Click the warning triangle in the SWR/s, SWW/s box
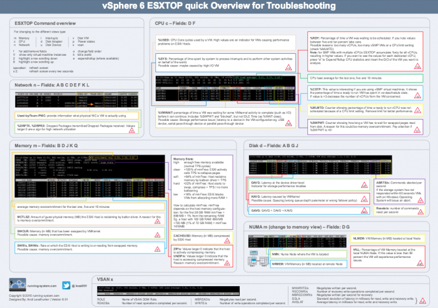Screen dimensions: 438x308 point(158,249)
